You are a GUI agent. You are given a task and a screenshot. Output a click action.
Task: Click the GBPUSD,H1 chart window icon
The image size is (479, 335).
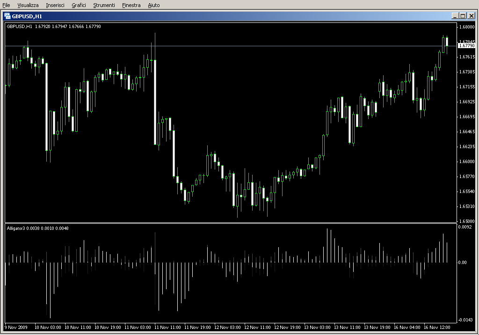click(7, 16)
